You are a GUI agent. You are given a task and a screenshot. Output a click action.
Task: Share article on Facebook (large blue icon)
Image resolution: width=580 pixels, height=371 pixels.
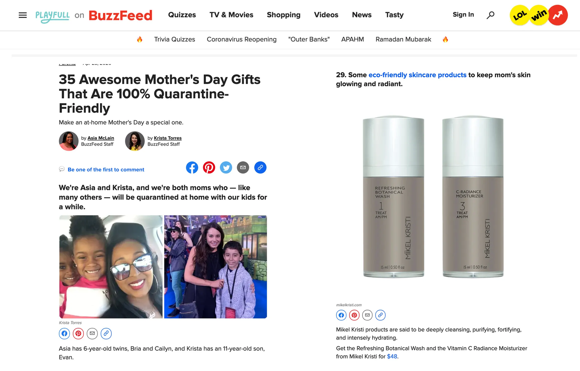tap(192, 167)
